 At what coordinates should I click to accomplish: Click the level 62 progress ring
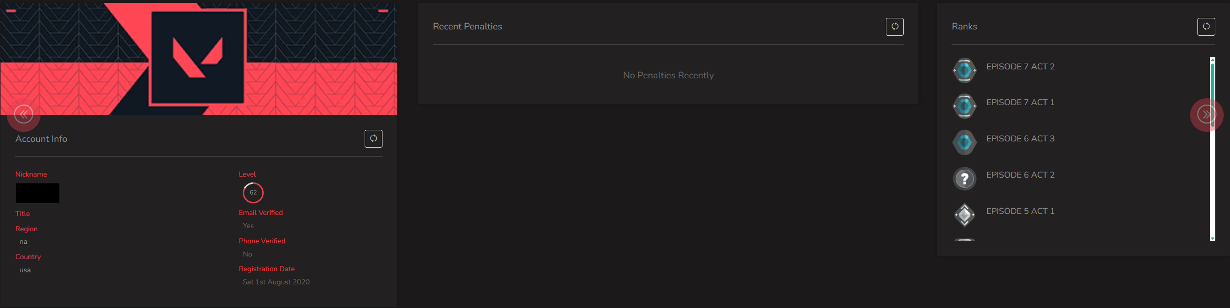253,192
